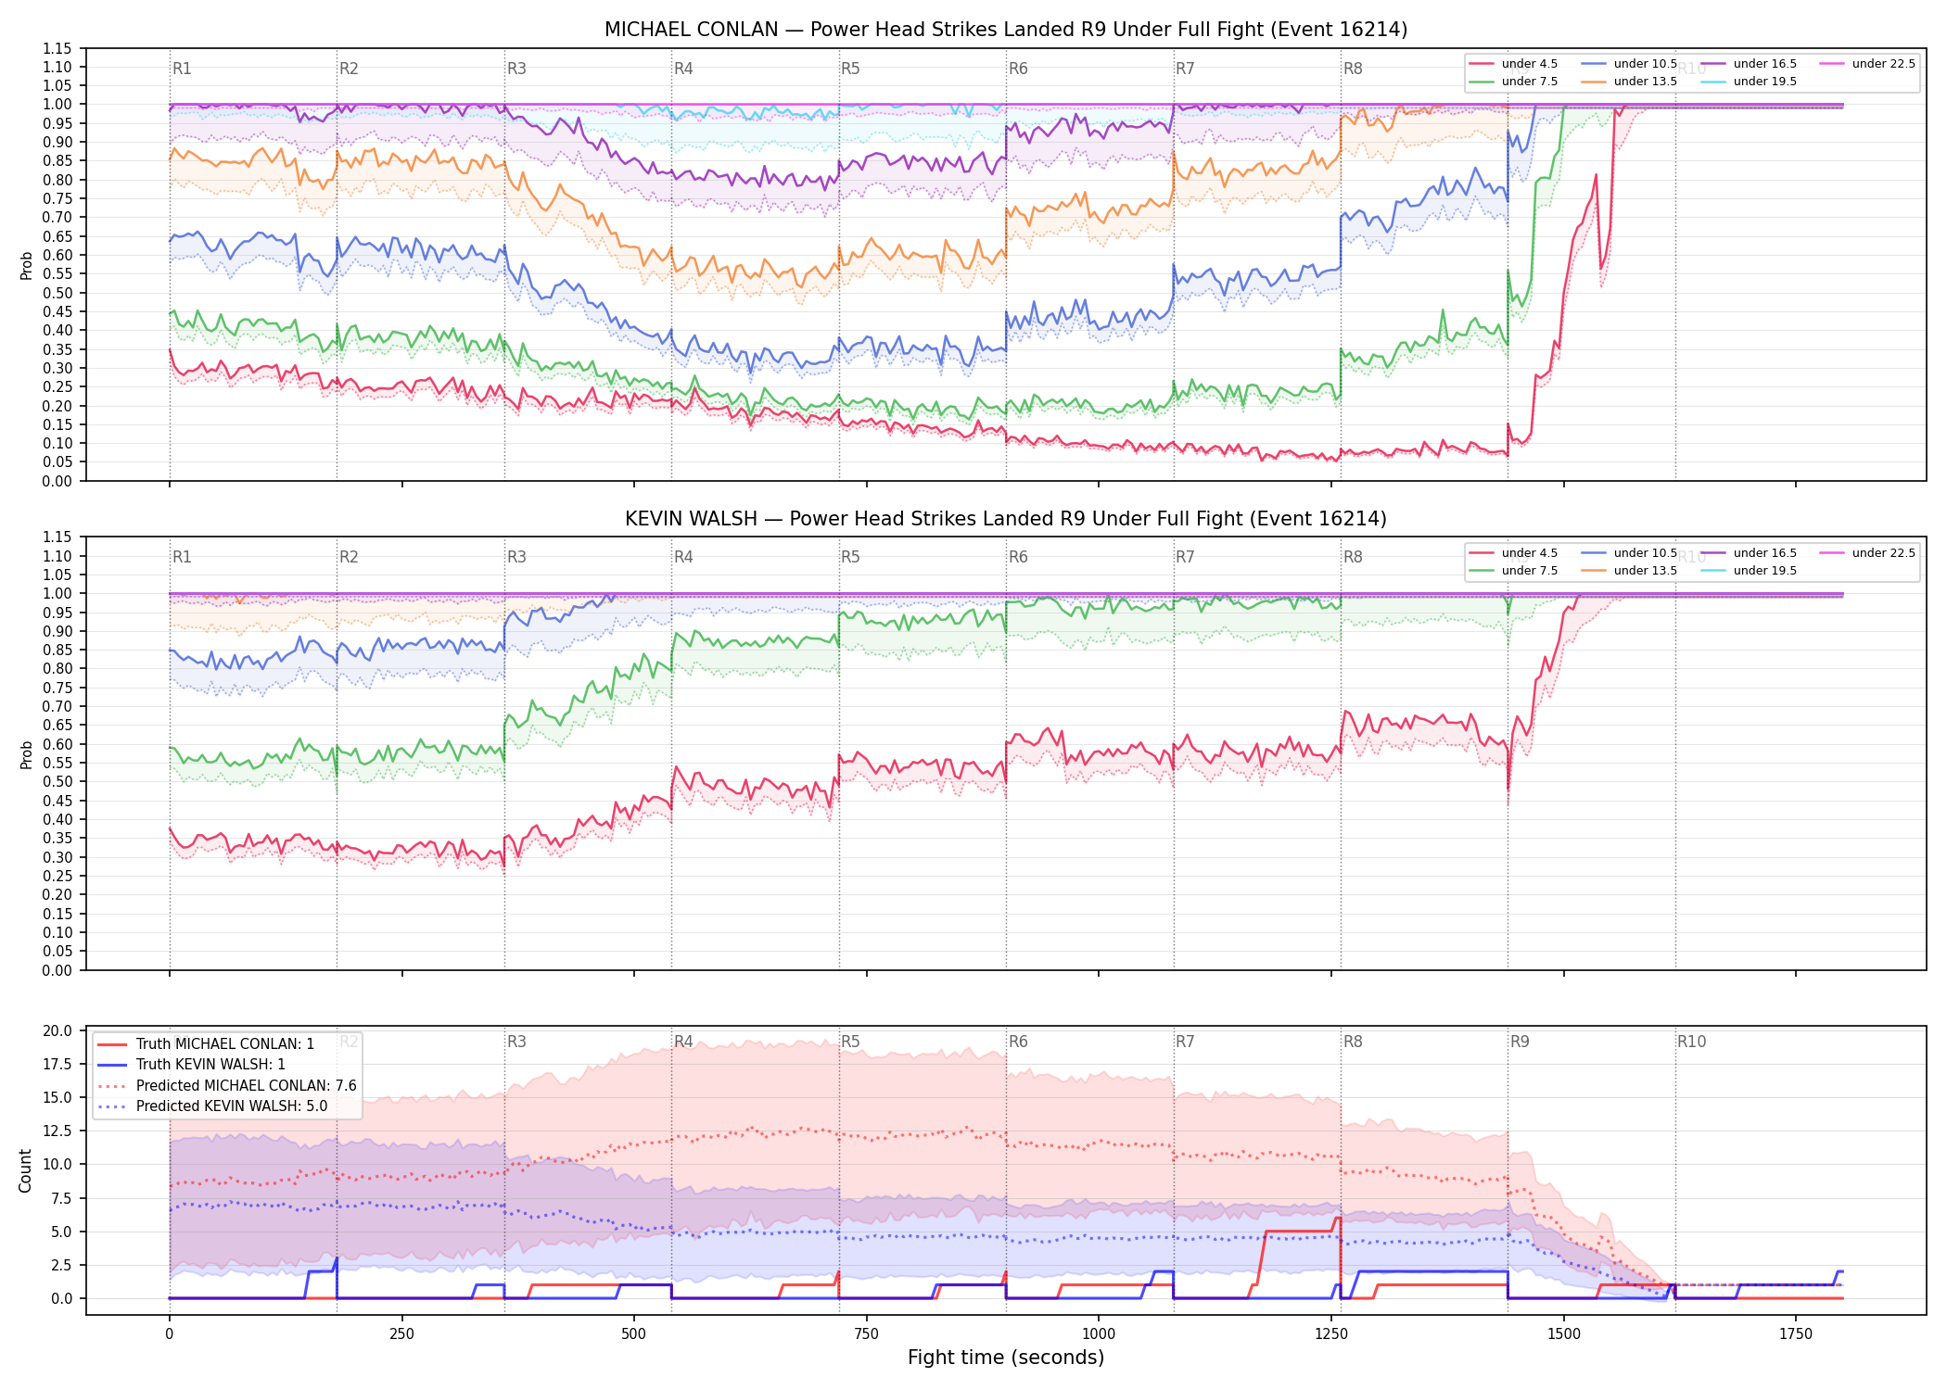Click R7 label in the Count chart

tap(1185, 1042)
